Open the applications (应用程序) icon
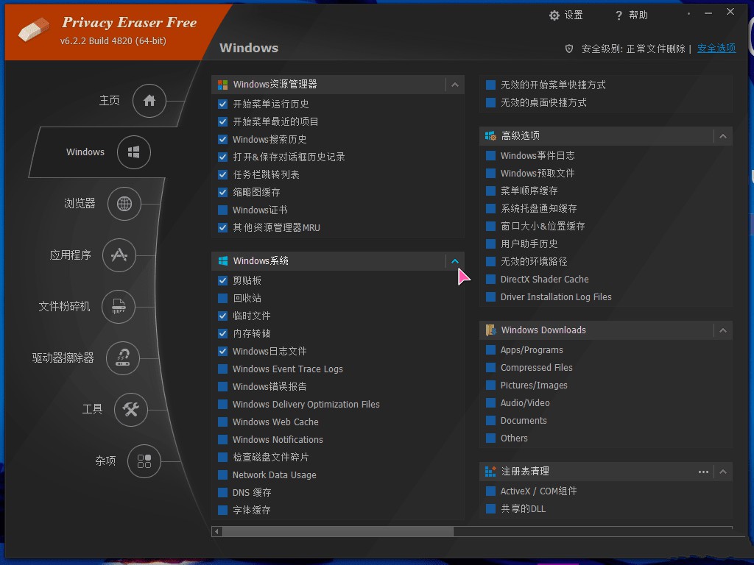The width and height of the screenshot is (754, 565). (119, 255)
